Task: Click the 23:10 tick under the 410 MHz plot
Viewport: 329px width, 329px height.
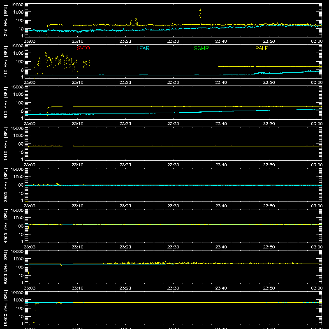Action: (77, 83)
